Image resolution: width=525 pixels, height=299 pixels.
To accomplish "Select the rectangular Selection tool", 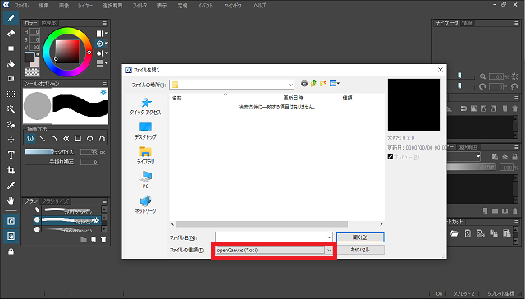I will pos(11,94).
